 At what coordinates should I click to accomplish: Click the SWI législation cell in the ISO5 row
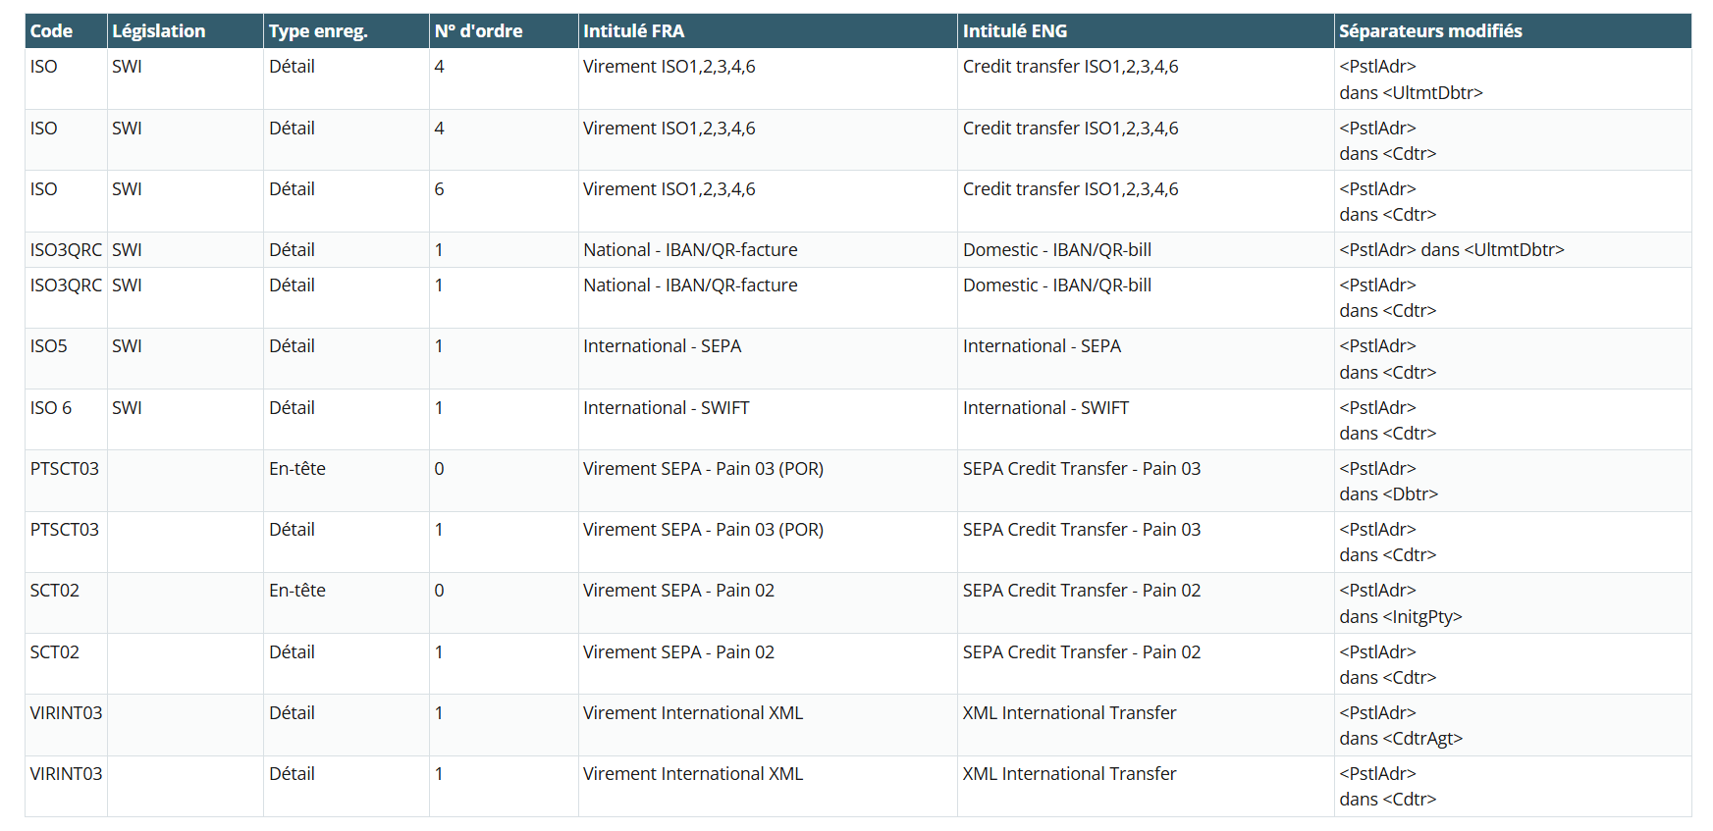127,346
